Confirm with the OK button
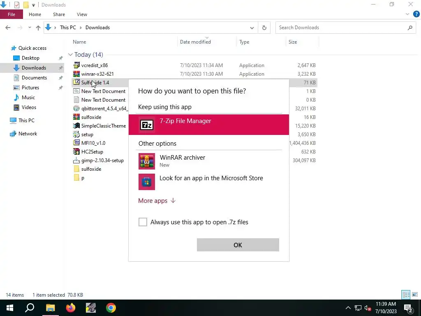The width and height of the screenshot is (421, 316). coord(238,245)
